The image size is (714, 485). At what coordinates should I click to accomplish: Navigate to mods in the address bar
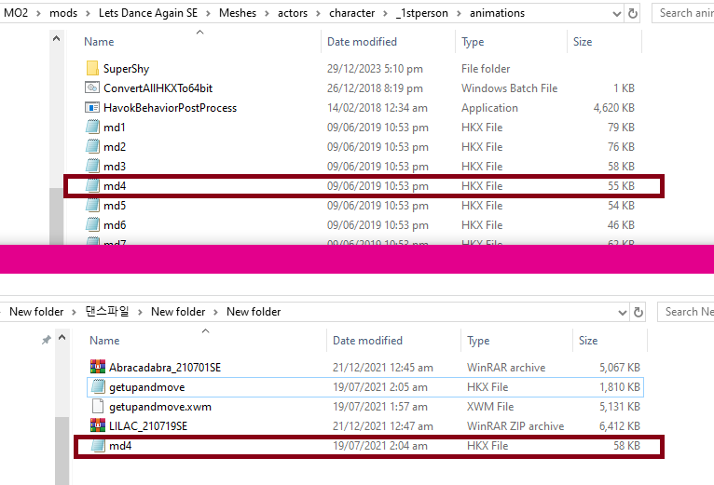(63, 13)
